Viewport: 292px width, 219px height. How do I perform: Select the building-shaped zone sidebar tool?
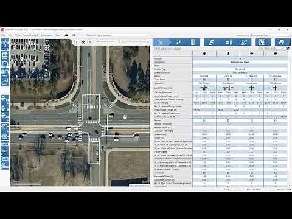[5, 55]
